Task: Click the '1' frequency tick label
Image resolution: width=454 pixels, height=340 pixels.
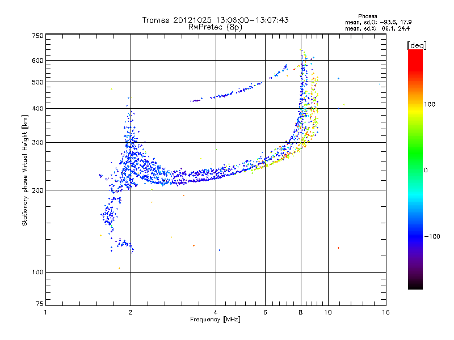Action: (x=45, y=312)
